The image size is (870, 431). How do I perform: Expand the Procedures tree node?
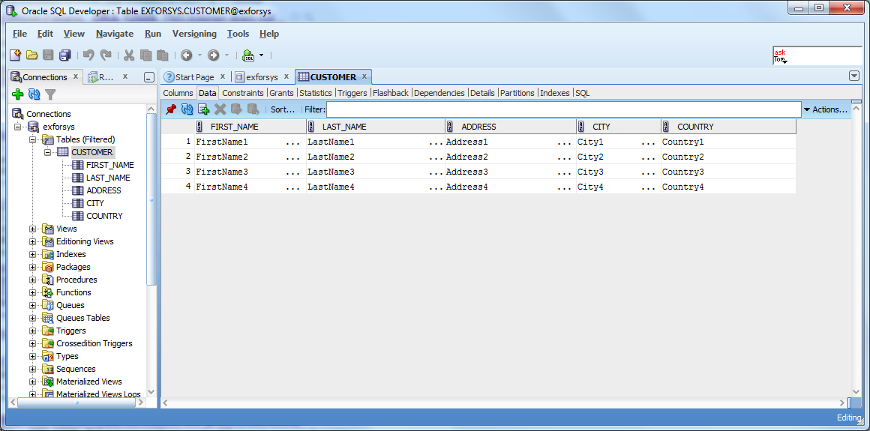33,280
